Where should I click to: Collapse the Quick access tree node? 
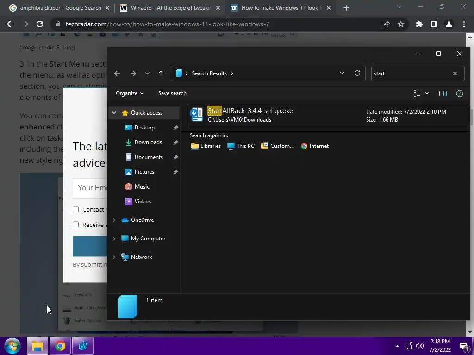(x=114, y=113)
